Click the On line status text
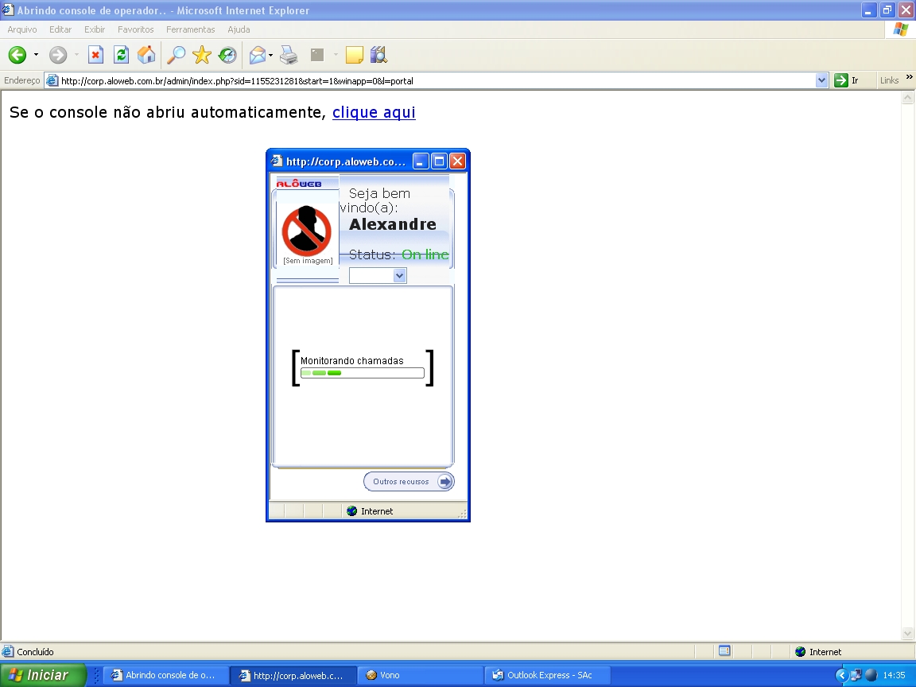The width and height of the screenshot is (916, 687). click(x=425, y=254)
